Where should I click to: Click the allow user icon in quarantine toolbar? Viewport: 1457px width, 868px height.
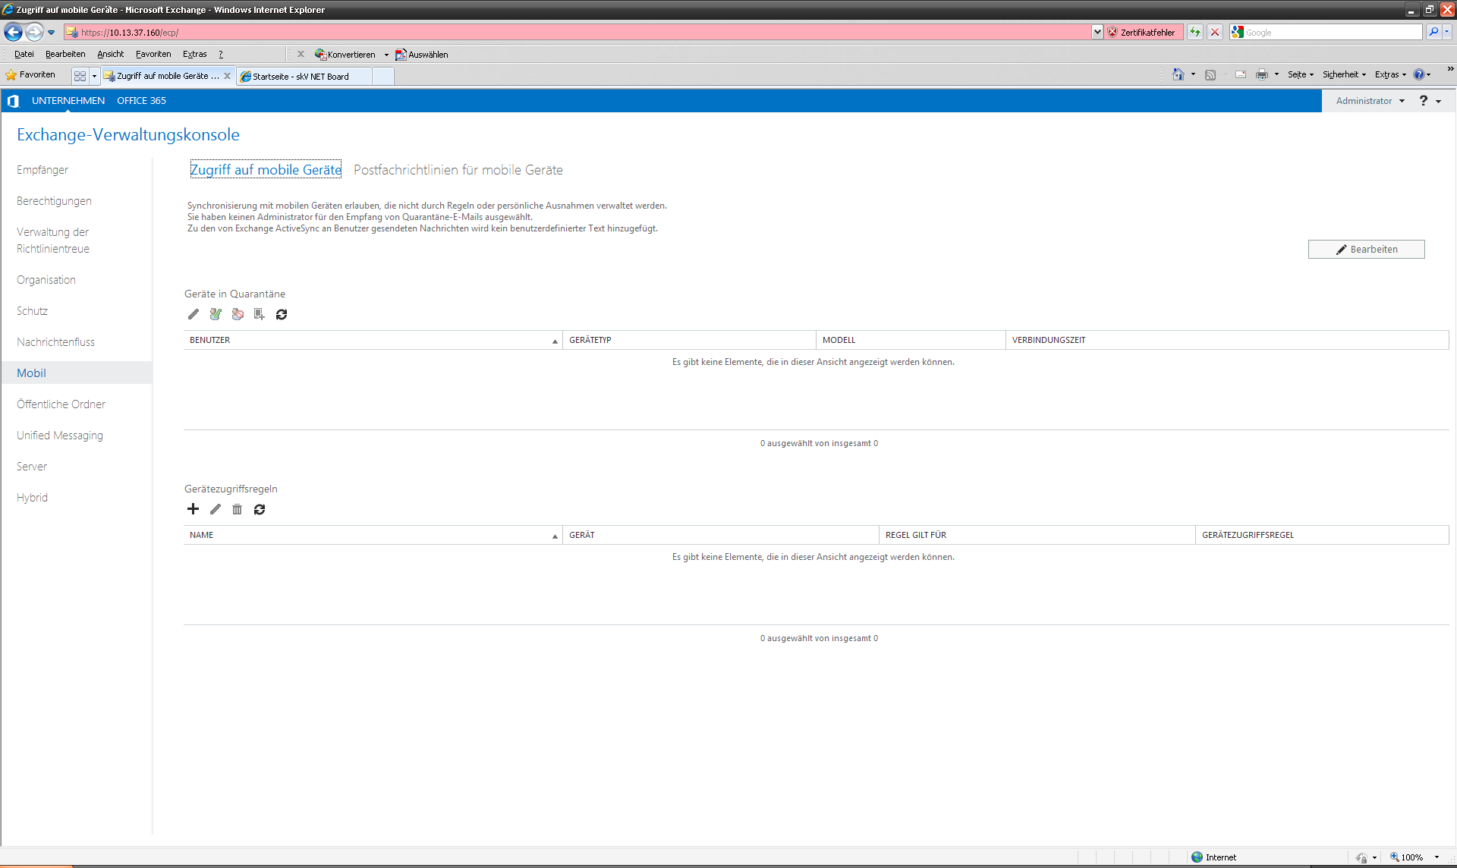[x=216, y=314]
